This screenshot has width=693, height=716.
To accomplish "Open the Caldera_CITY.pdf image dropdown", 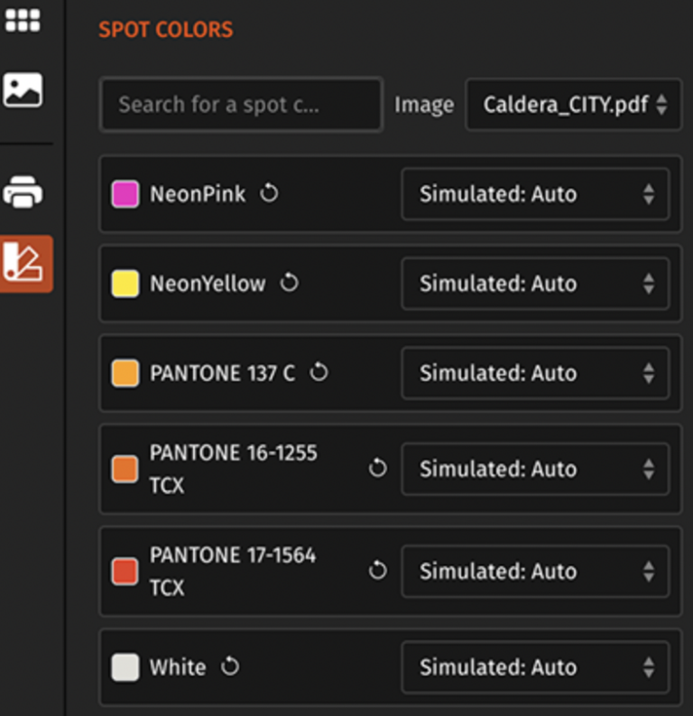I will coord(573,105).
